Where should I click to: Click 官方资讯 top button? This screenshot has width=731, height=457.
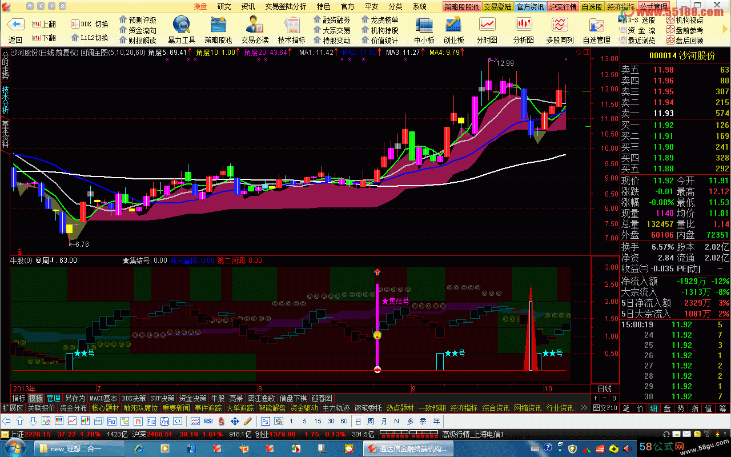(531, 7)
